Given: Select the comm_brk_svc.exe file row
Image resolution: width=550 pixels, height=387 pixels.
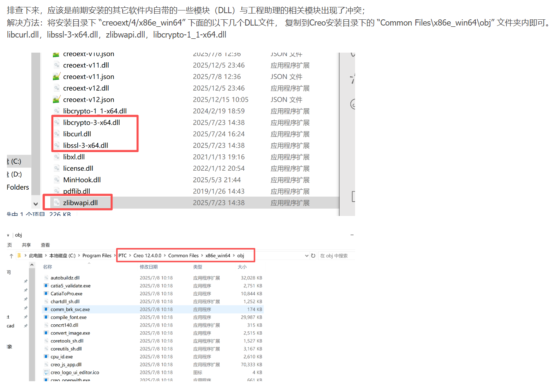Looking at the screenshot, I should (70, 310).
